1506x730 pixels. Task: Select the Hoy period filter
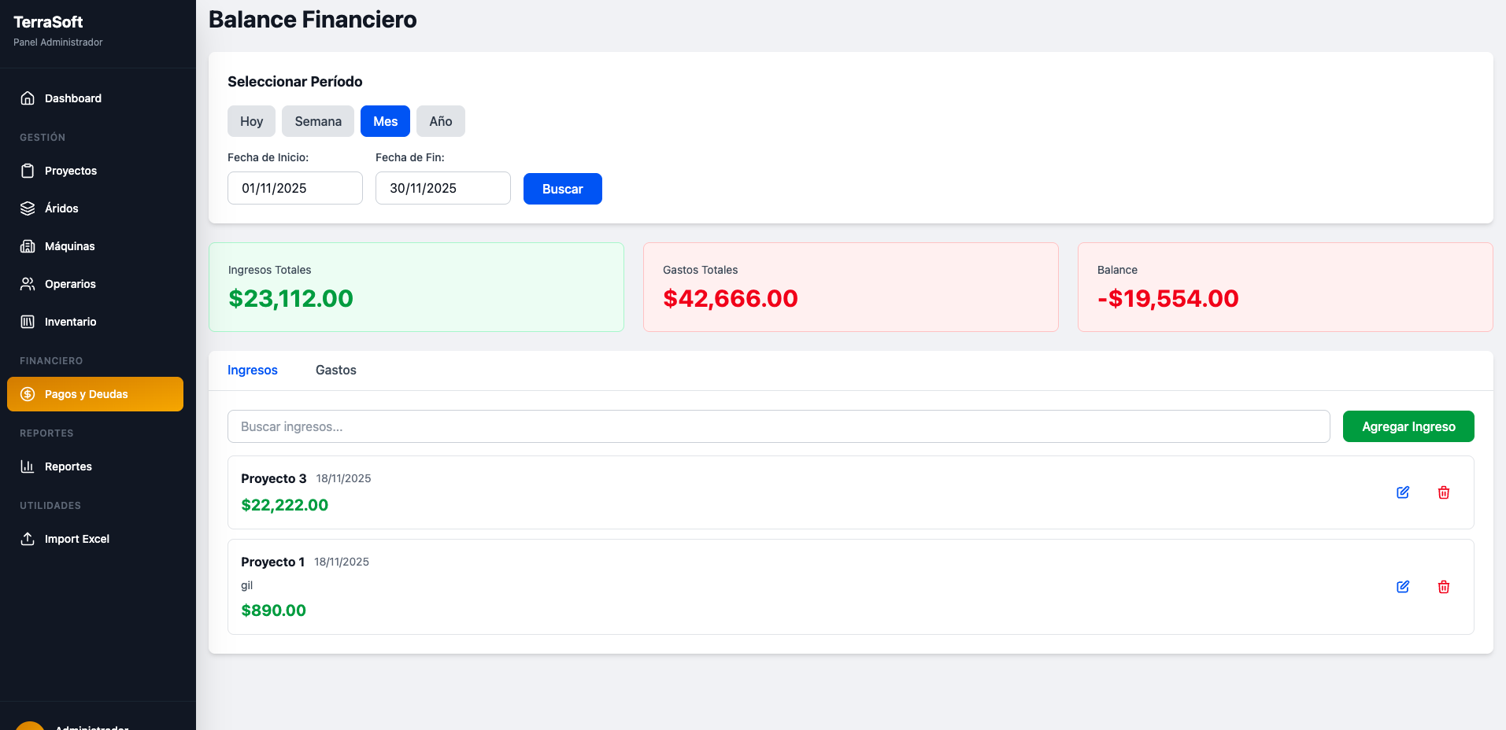click(250, 120)
